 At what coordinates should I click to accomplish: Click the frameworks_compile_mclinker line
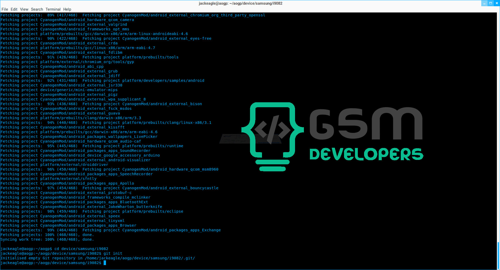[76, 197]
